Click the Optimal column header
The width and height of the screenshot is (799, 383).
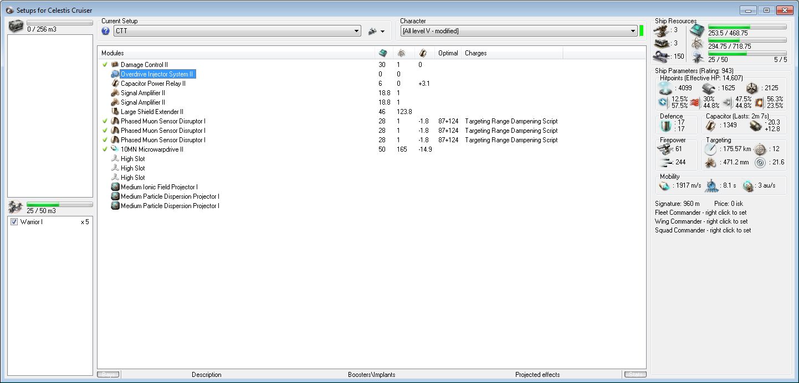click(448, 53)
